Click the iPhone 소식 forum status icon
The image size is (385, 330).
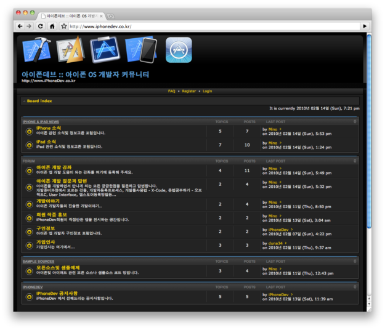tap(29, 131)
